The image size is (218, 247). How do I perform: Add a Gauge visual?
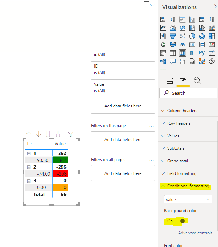point(182,45)
